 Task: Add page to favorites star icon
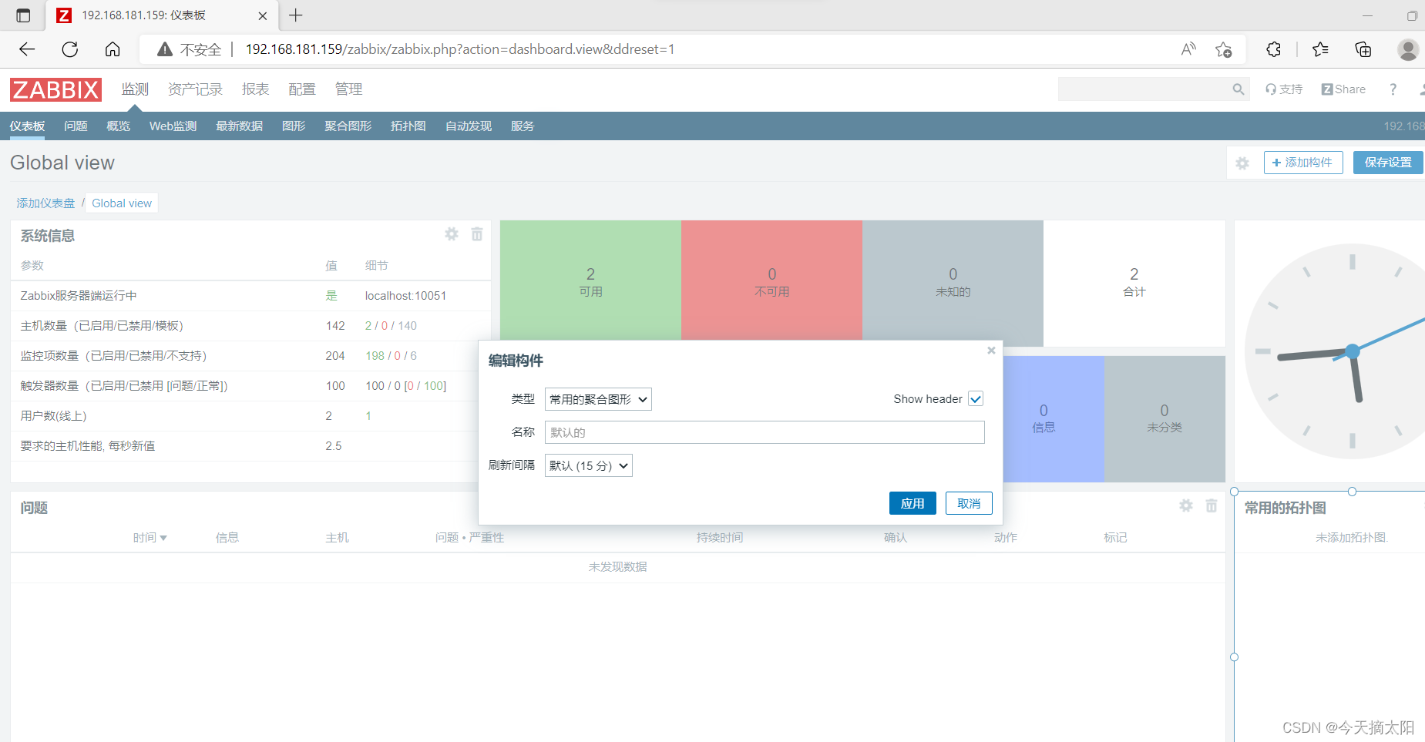[1223, 49]
